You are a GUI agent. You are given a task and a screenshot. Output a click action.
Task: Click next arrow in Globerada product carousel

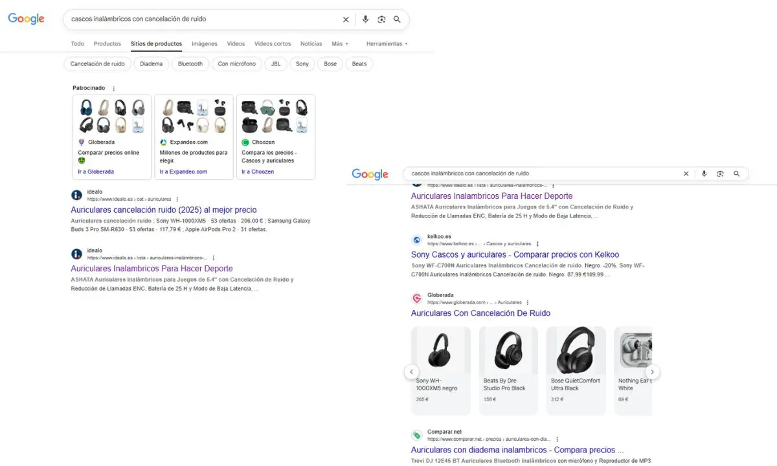point(653,372)
